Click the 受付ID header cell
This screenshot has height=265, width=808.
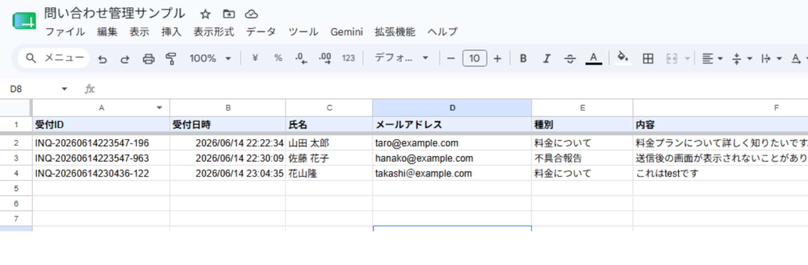(101, 125)
